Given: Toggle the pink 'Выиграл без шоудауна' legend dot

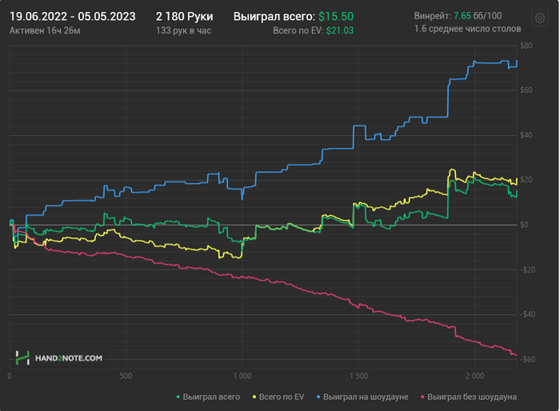Looking at the screenshot, I should click(422, 397).
